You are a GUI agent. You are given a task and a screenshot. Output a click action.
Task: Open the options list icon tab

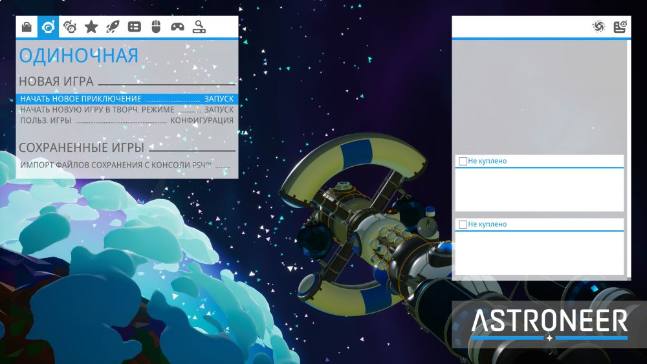click(x=134, y=27)
